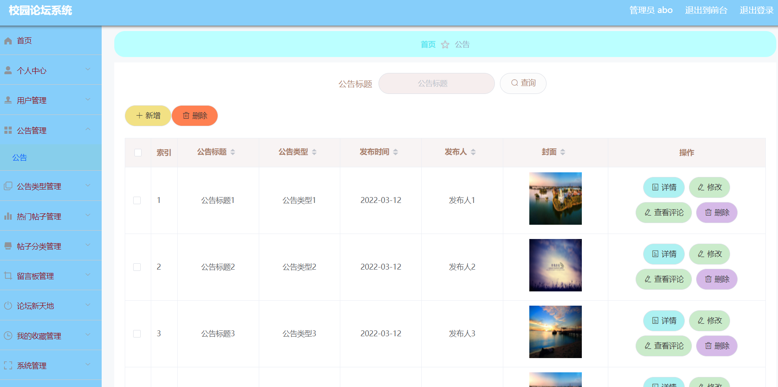Click 退出登录 in the header
The height and width of the screenshot is (387, 778).
click(757, 10)
